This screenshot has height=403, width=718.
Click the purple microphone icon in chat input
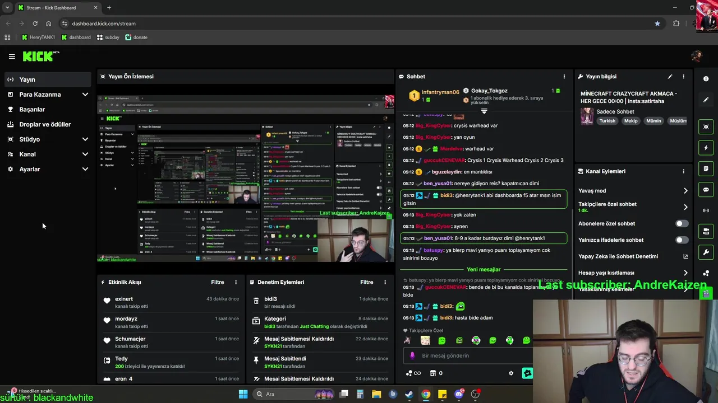(412, 355)
